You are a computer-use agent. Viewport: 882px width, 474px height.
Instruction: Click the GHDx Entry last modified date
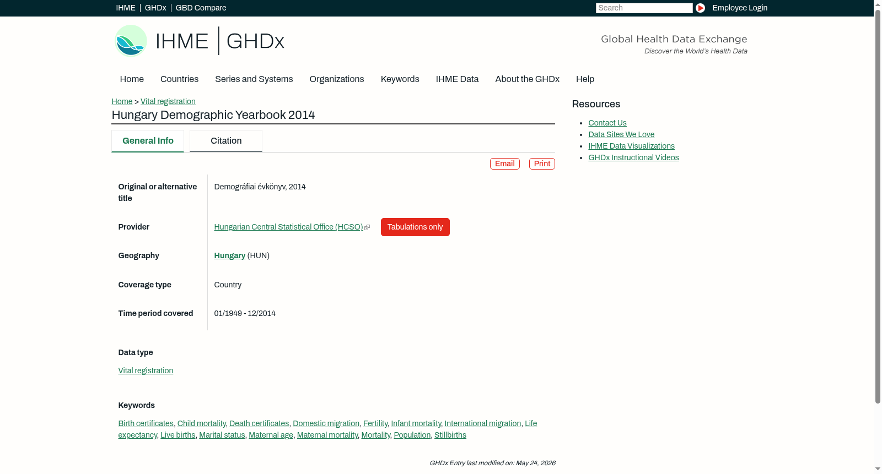(492, 463)
